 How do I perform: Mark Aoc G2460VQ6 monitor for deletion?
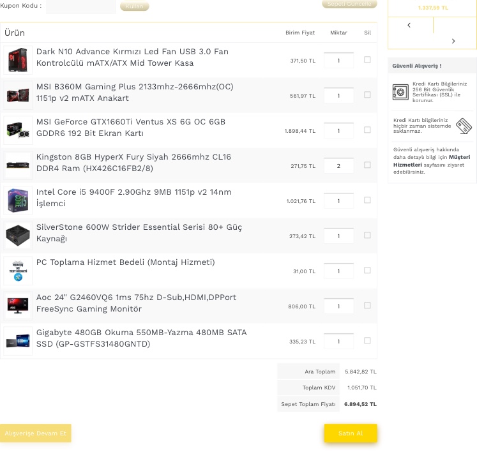367,305
